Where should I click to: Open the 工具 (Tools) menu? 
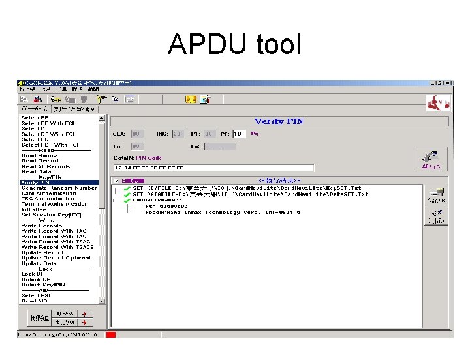(61, 89)
